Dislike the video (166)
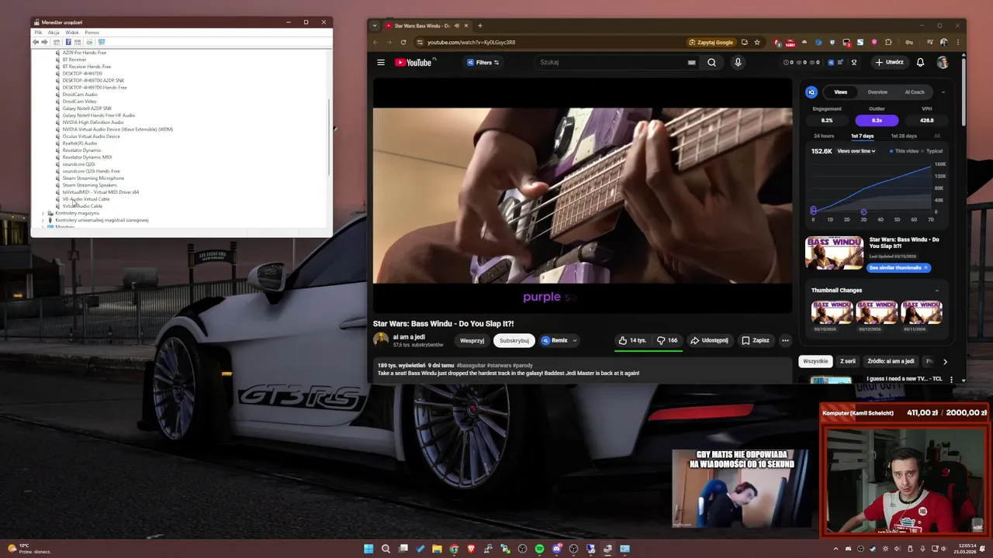Viewport: 993px width, 558px height. [x=667, y=340]
